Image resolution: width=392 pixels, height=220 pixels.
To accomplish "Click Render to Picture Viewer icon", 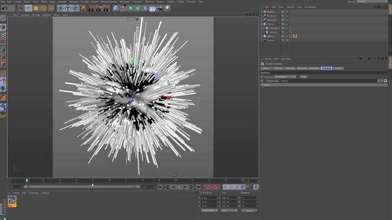I will tap(99, 9).
